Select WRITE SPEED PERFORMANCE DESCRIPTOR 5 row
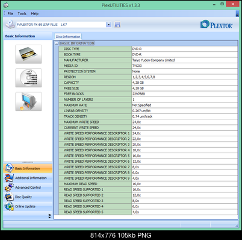 pyautogui.click(x=148, y=156)
